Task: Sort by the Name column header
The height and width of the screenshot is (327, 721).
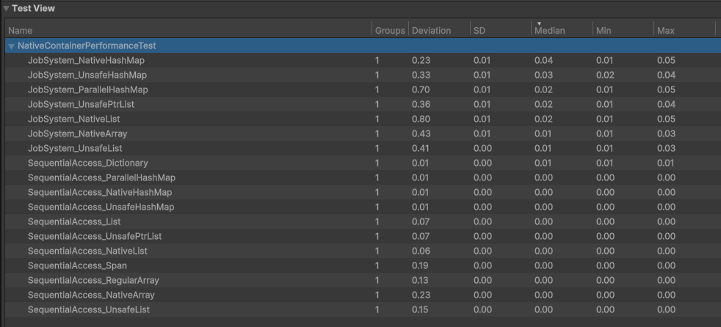Action: (x=189, y=31)
